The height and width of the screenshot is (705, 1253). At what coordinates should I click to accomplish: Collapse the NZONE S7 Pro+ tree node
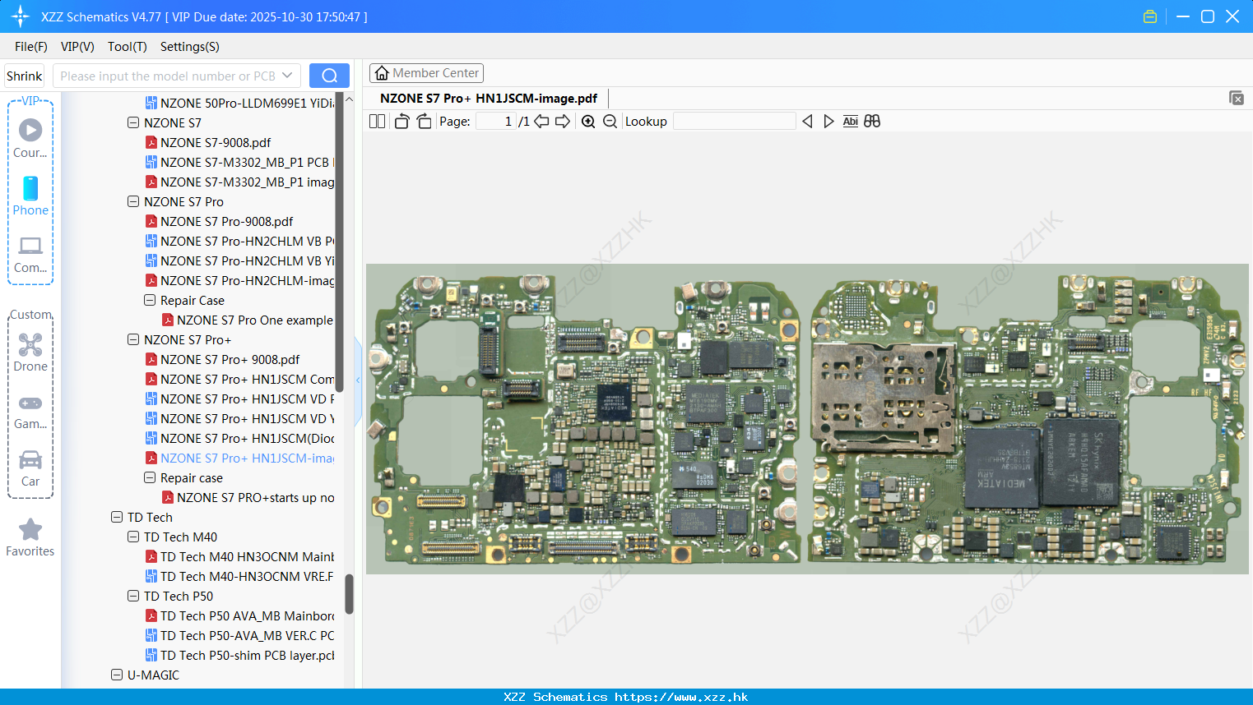133,340
